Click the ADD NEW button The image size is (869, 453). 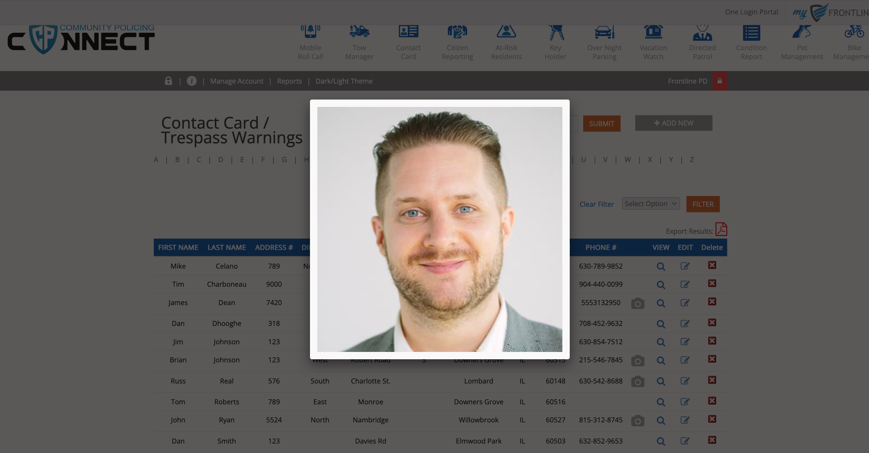coord(673,123)
